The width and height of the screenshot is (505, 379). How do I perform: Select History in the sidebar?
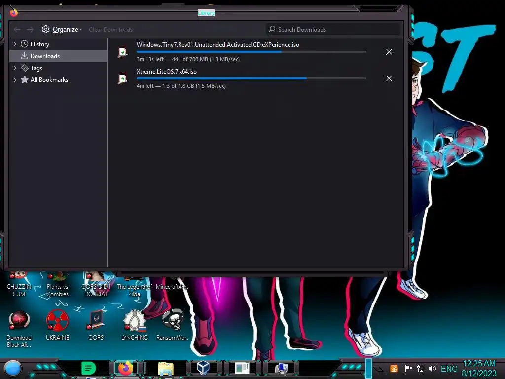point(39,44)
